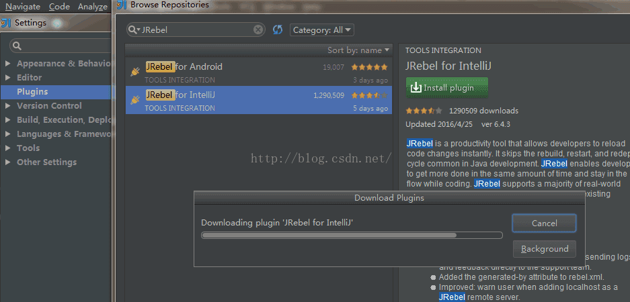
Task: Select JRebel for IntelliJ list row
Action: tap(259, 100)
